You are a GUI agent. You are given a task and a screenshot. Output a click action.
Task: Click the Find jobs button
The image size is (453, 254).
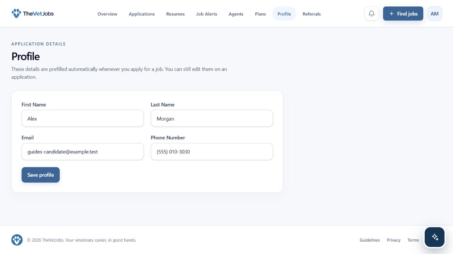[x=403, y=13]
